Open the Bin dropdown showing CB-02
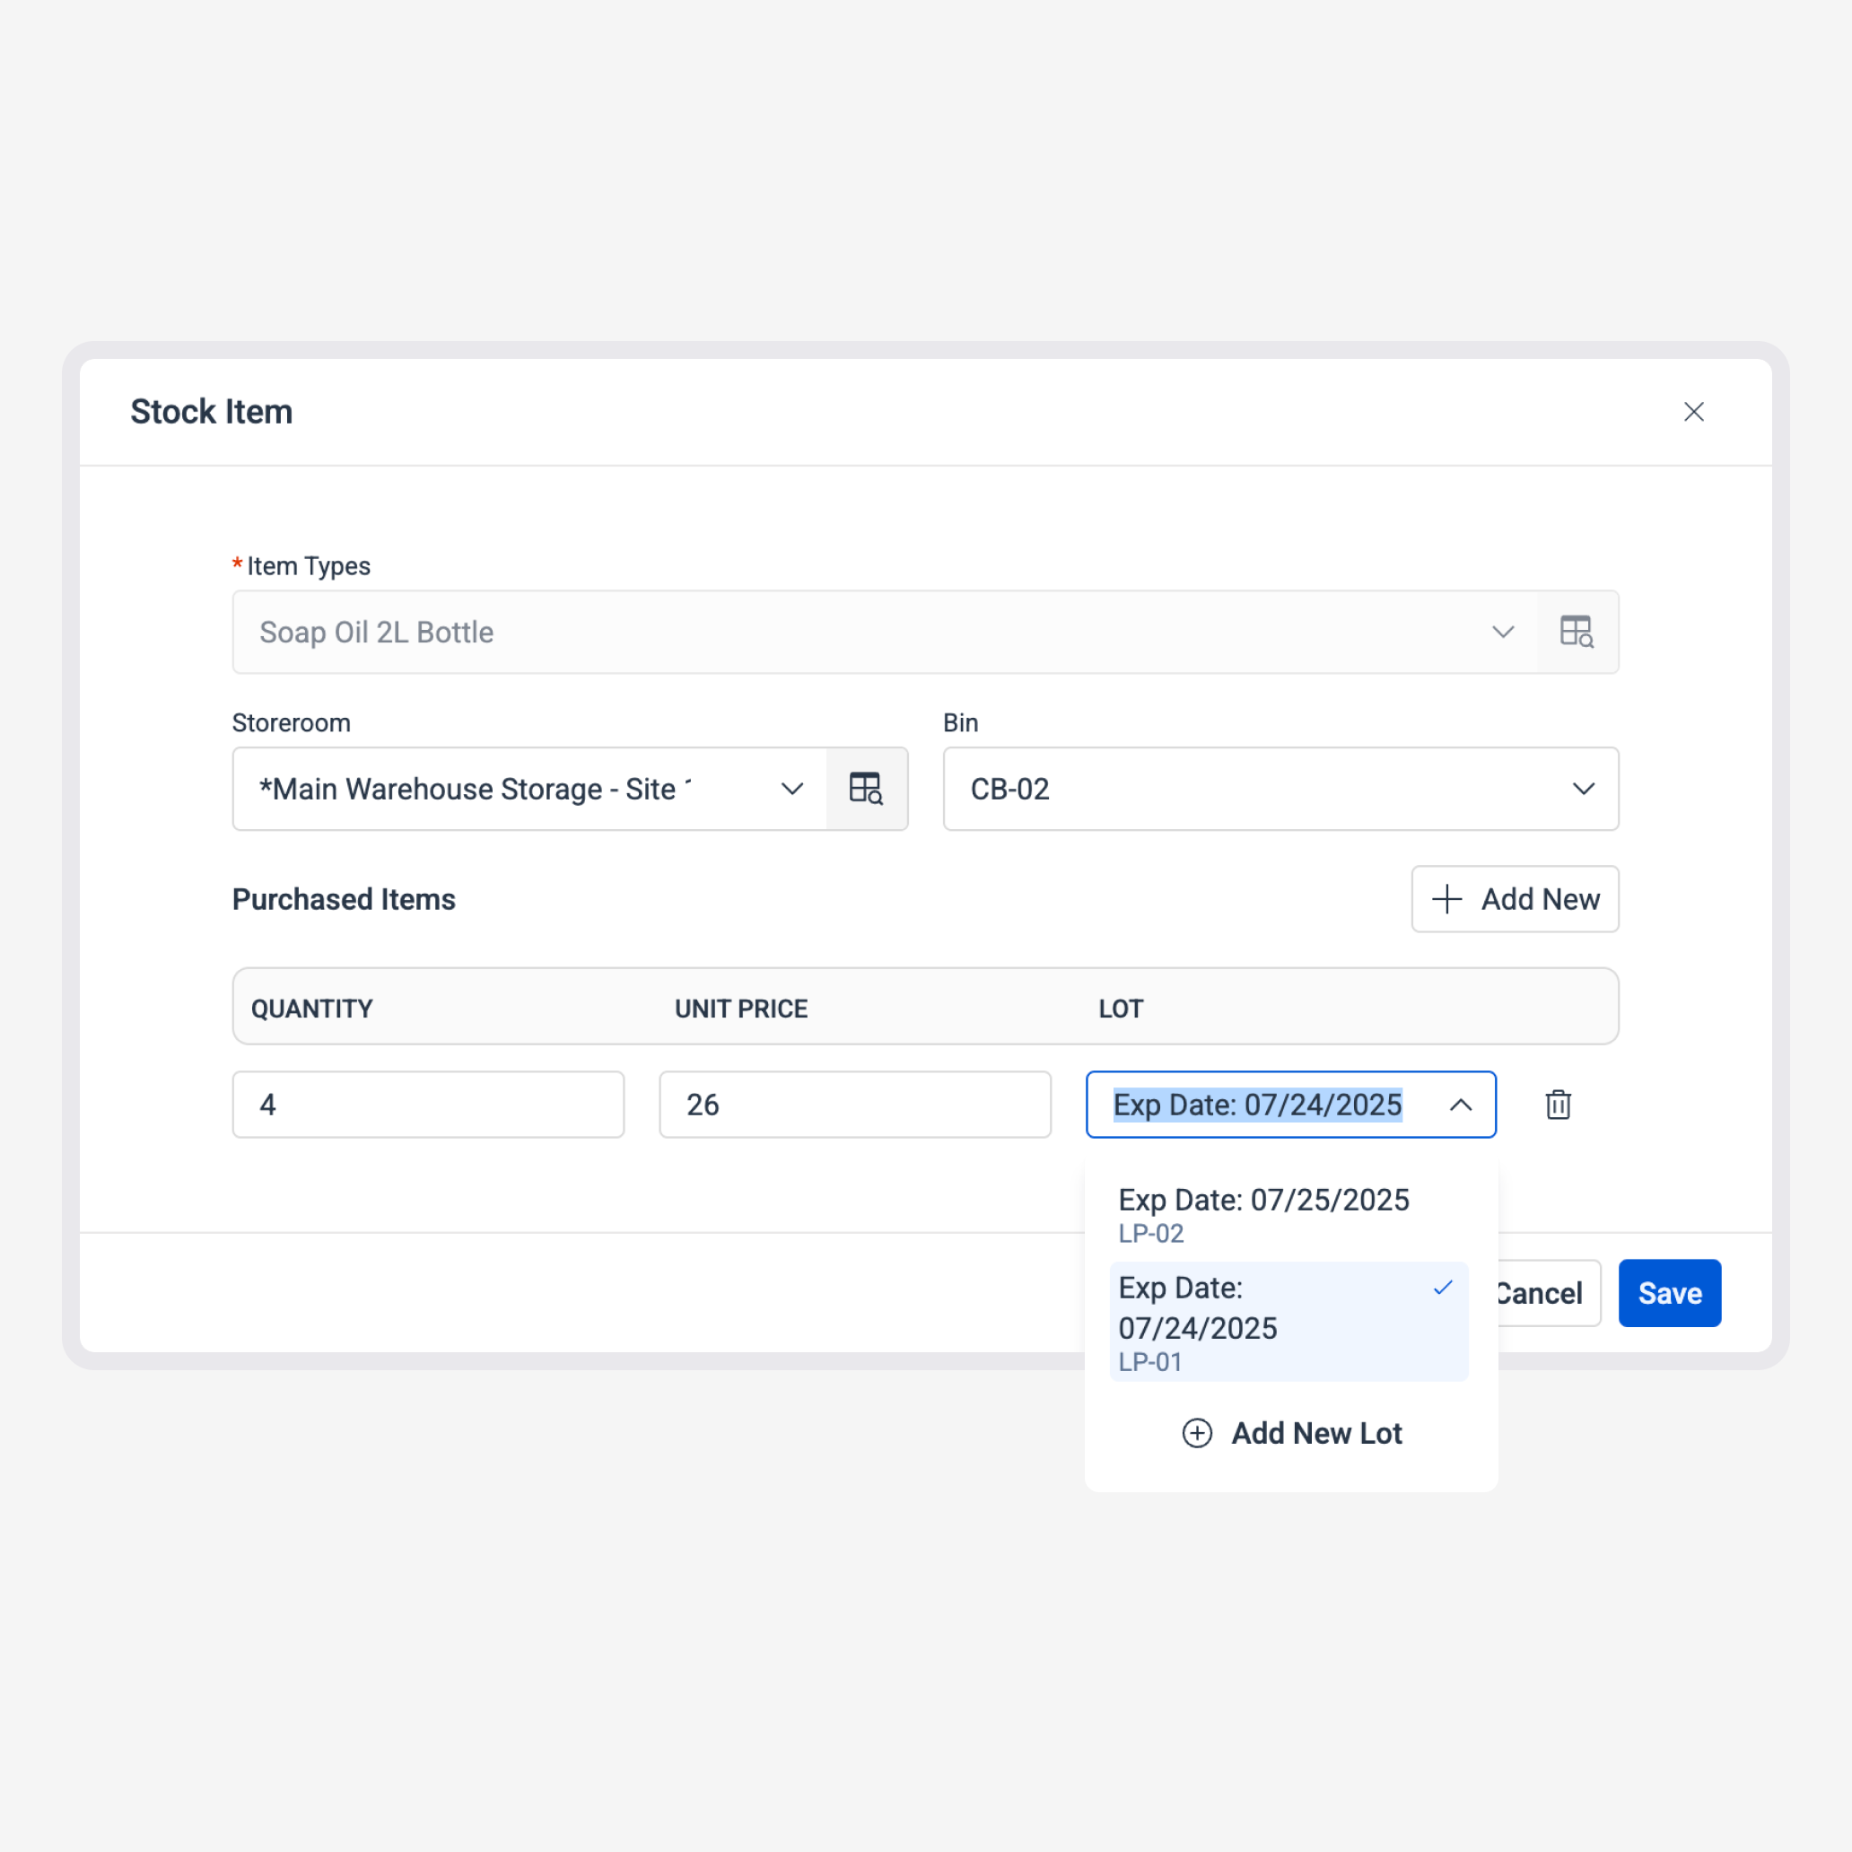Screen dimensions: 1852x1852 1583,788
